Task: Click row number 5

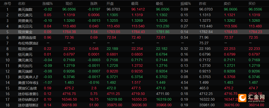Action: 7,32
